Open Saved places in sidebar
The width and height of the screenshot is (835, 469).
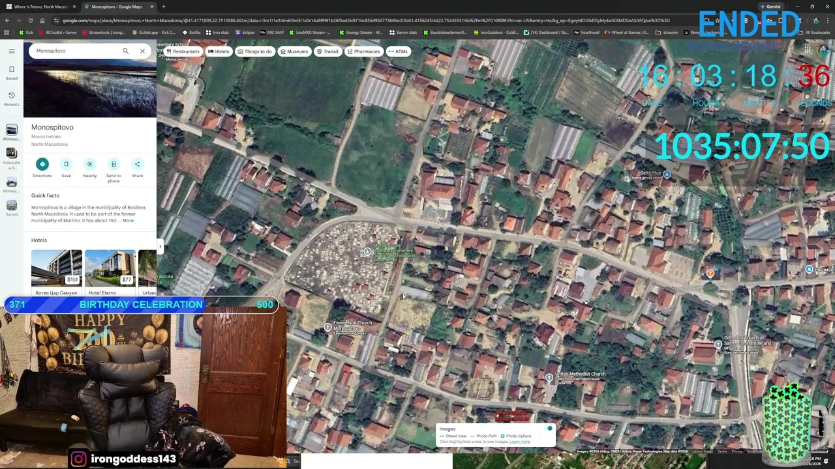click(11, 72)
